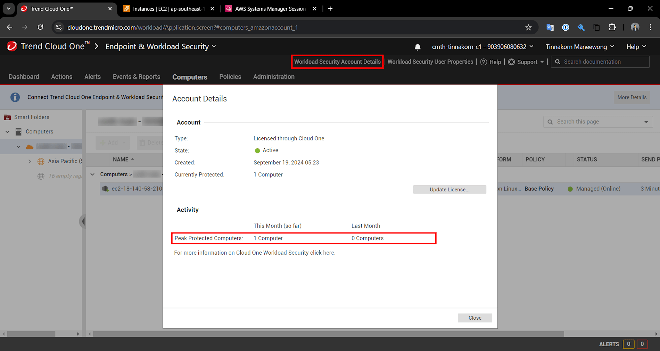Open the Search this page dropdown arrow
This screenshot has width=660, height=351.
pos(646,122)
